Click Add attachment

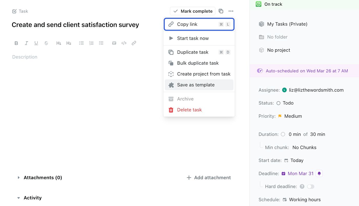point(209,178)
